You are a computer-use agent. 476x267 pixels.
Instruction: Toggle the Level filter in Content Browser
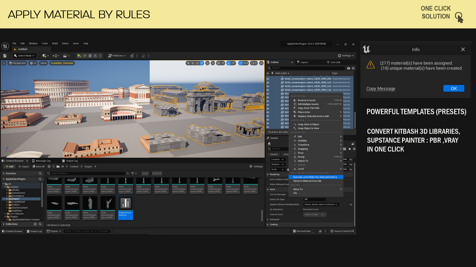pyautogui.click(x=145, y=173)
